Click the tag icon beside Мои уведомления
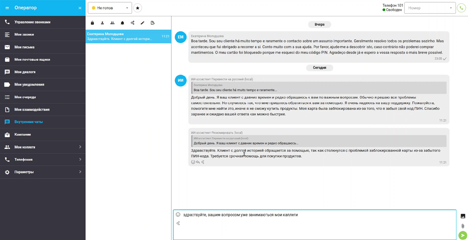Screen dimensions: 468x240 click(x=7, y=85)
